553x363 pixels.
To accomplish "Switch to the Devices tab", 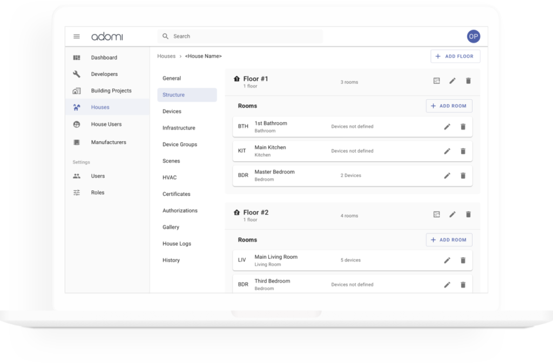I will 187,111.
